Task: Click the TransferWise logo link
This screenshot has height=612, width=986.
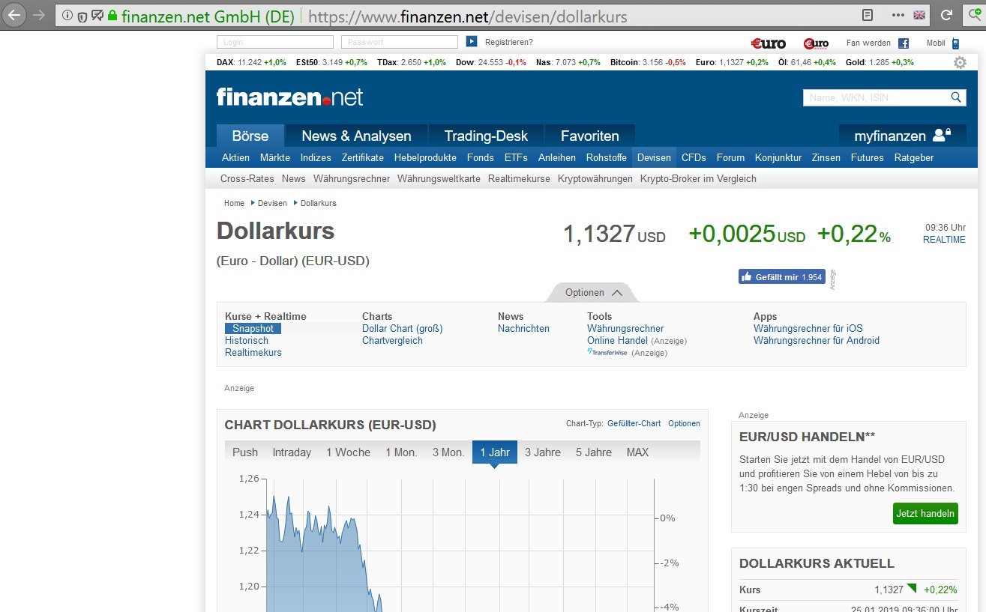Action: tap(607, 353)
